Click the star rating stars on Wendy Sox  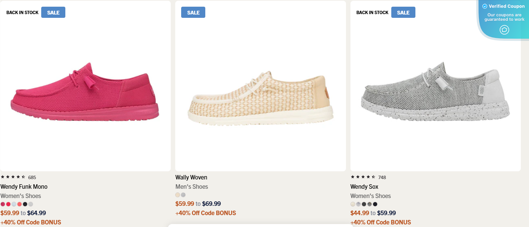pyautogui.click(x=362, y=177)
